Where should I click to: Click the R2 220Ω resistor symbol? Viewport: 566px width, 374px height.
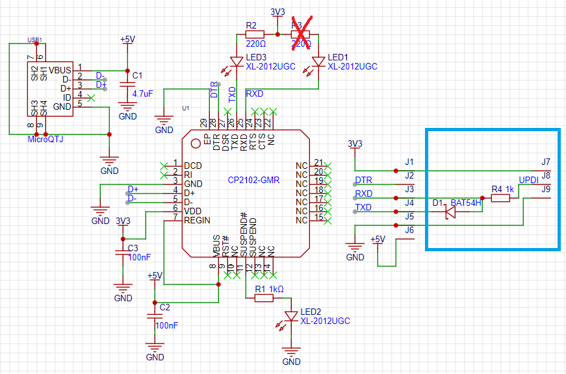tap(254, 34)
